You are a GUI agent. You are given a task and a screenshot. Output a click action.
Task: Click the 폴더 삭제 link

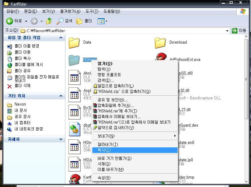click(23, 86)
